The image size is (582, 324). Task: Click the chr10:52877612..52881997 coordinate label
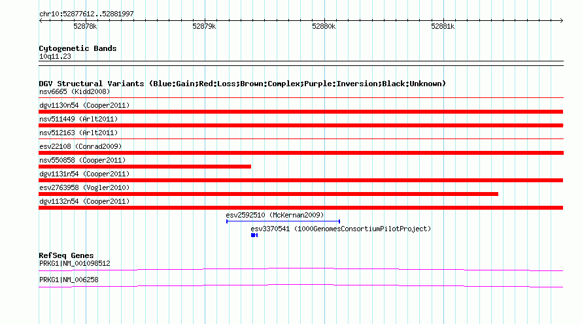pyautogui.click(x=86, y=14)
